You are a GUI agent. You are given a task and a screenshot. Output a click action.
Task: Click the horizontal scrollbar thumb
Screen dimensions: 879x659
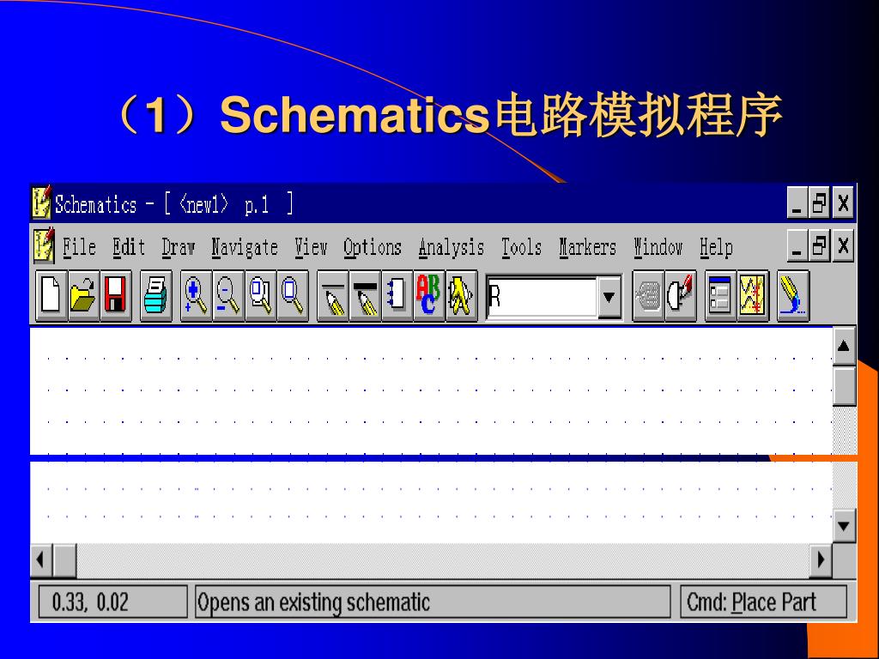(x=64, y=559)
